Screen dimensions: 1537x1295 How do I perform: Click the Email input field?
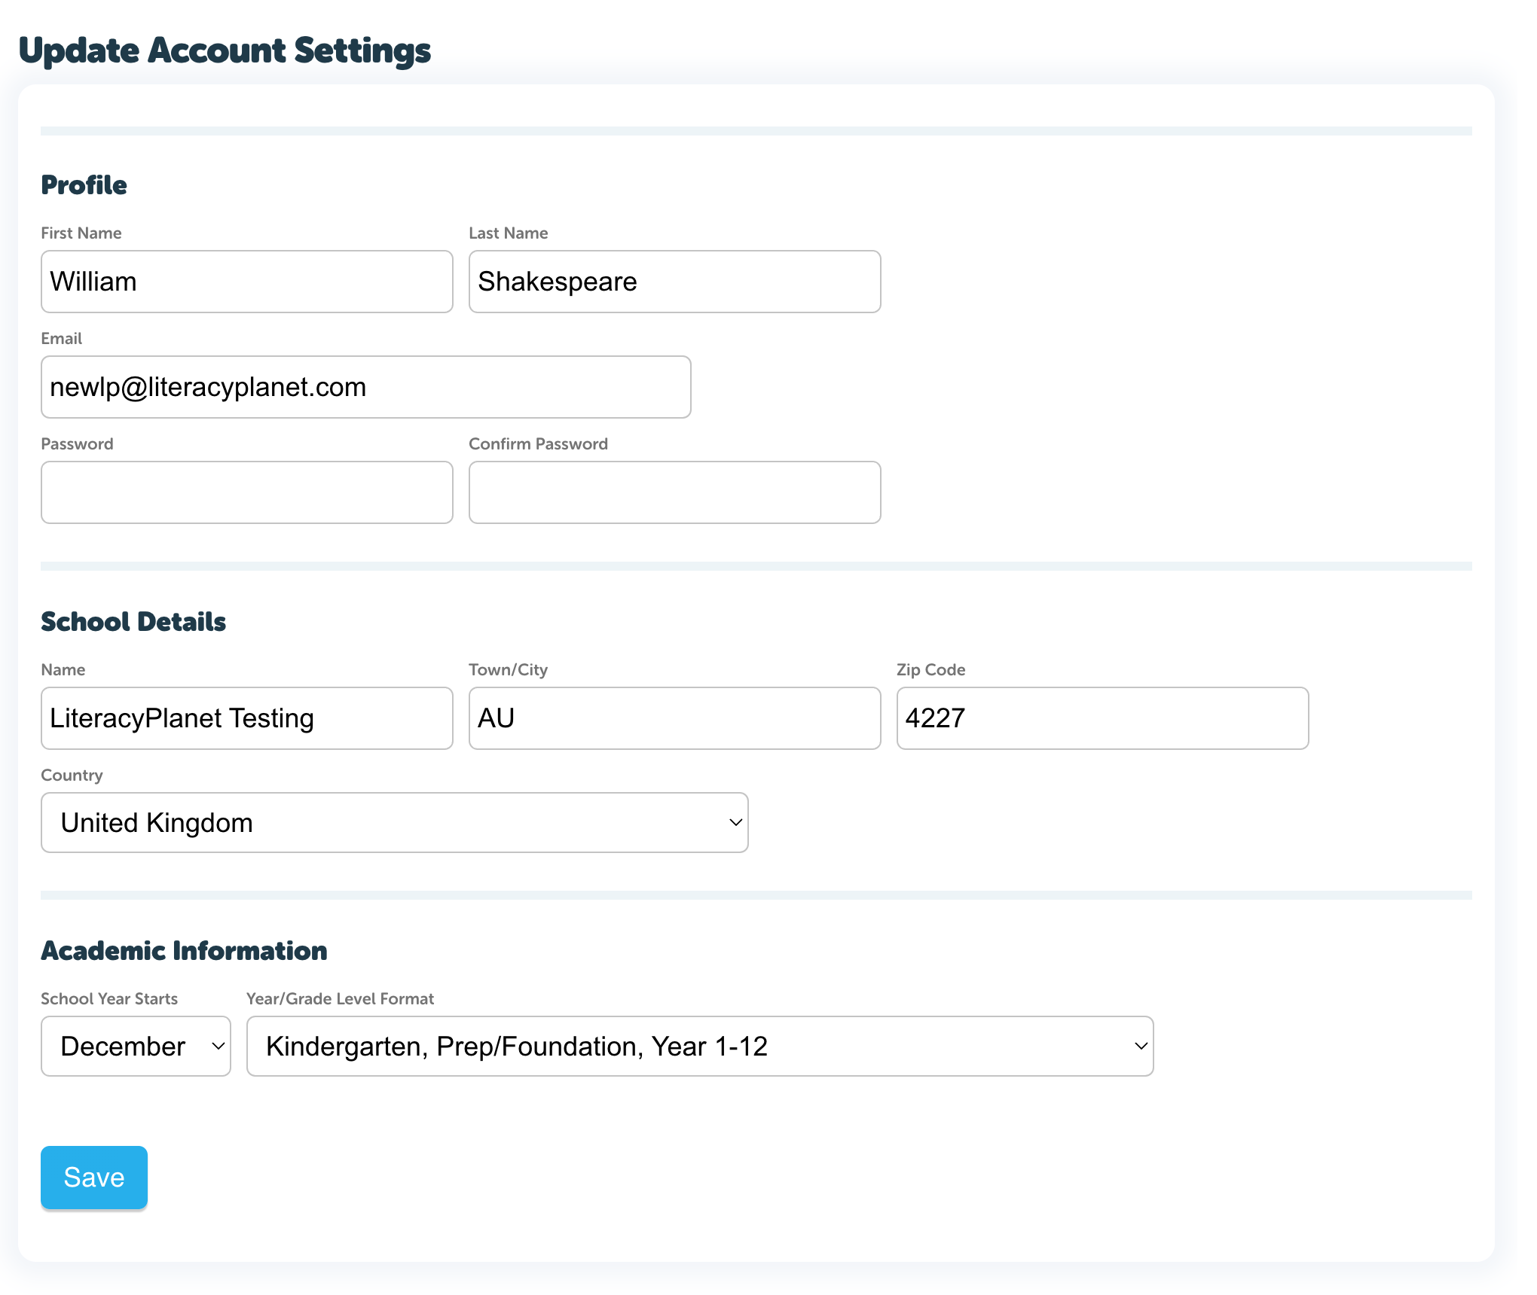(x=365, y=387)
